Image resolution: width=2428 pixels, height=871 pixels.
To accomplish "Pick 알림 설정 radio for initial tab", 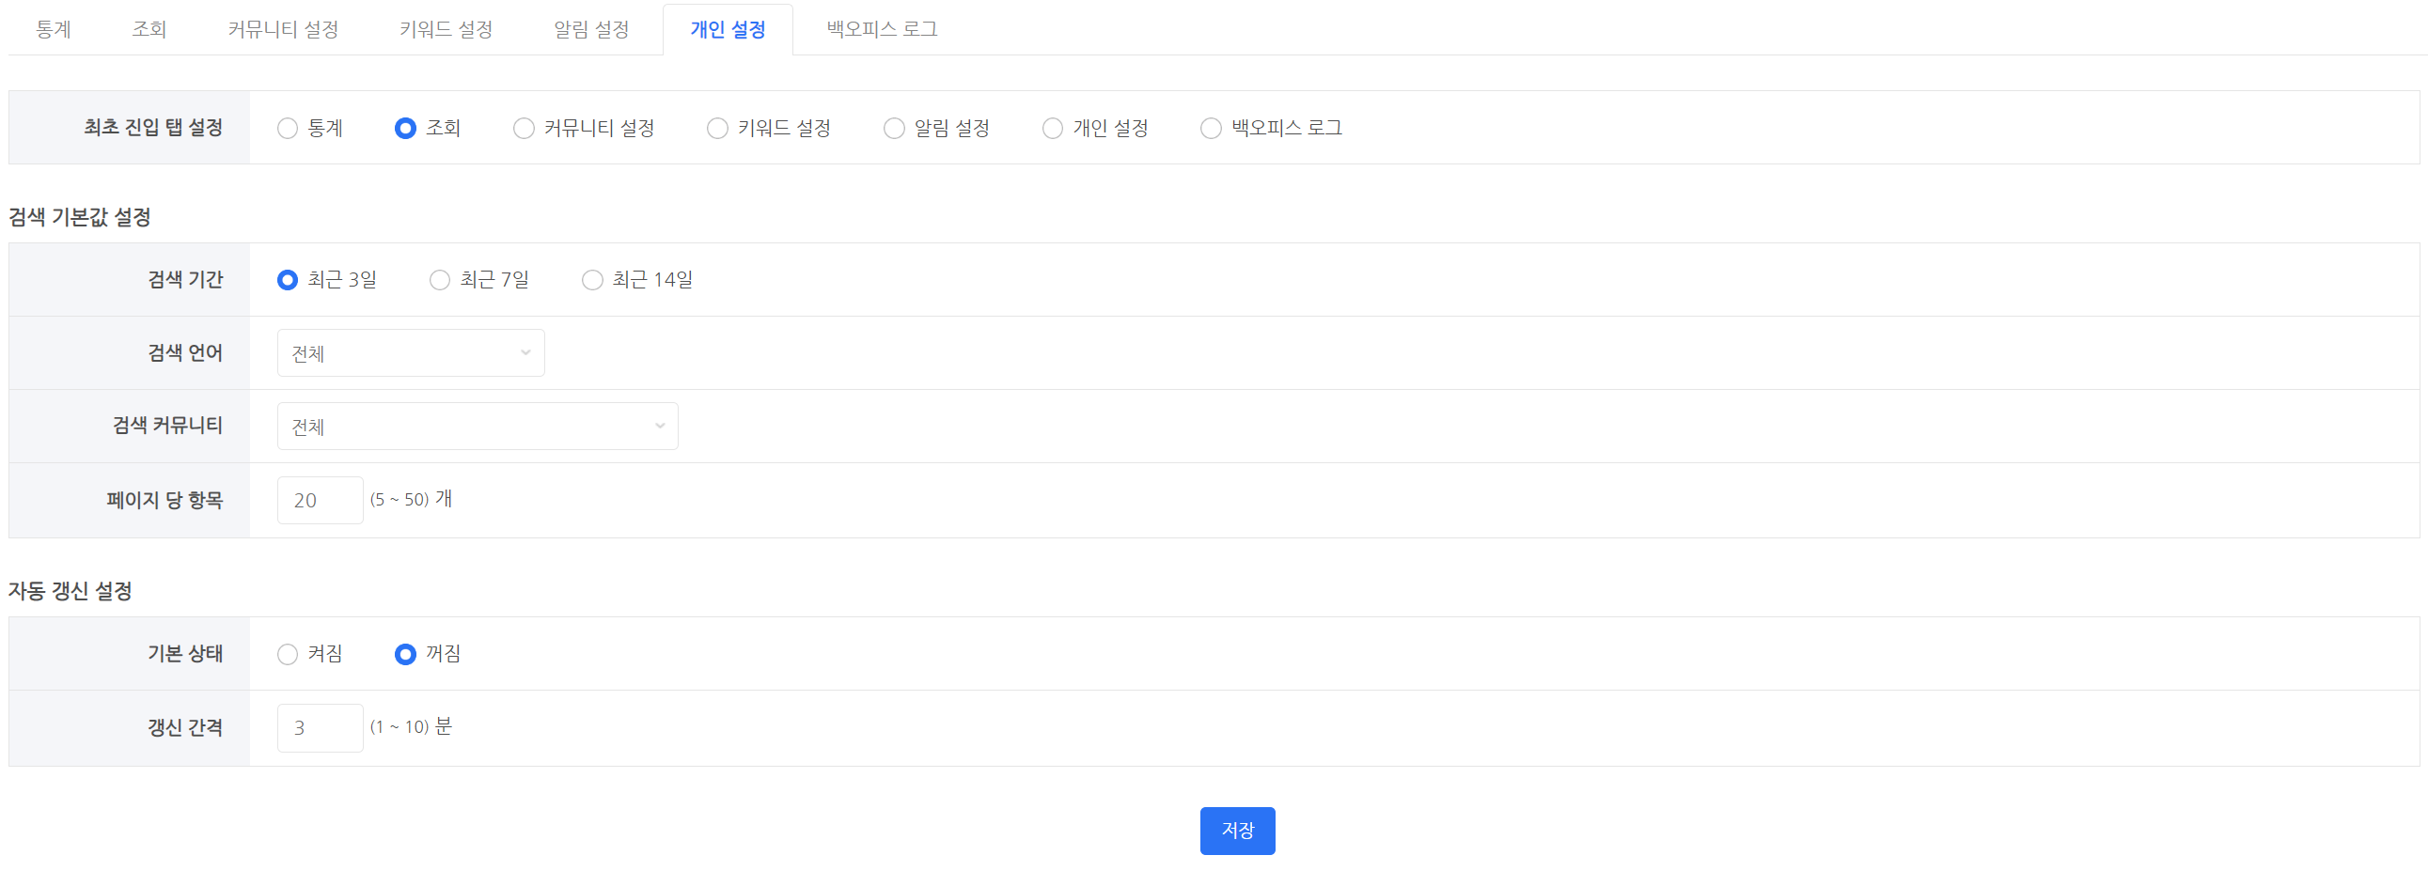I will tap(894, 128).
